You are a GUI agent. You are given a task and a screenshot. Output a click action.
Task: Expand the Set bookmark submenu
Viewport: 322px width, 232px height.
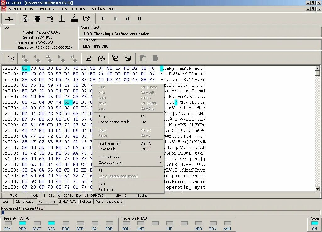pos(129,157)
